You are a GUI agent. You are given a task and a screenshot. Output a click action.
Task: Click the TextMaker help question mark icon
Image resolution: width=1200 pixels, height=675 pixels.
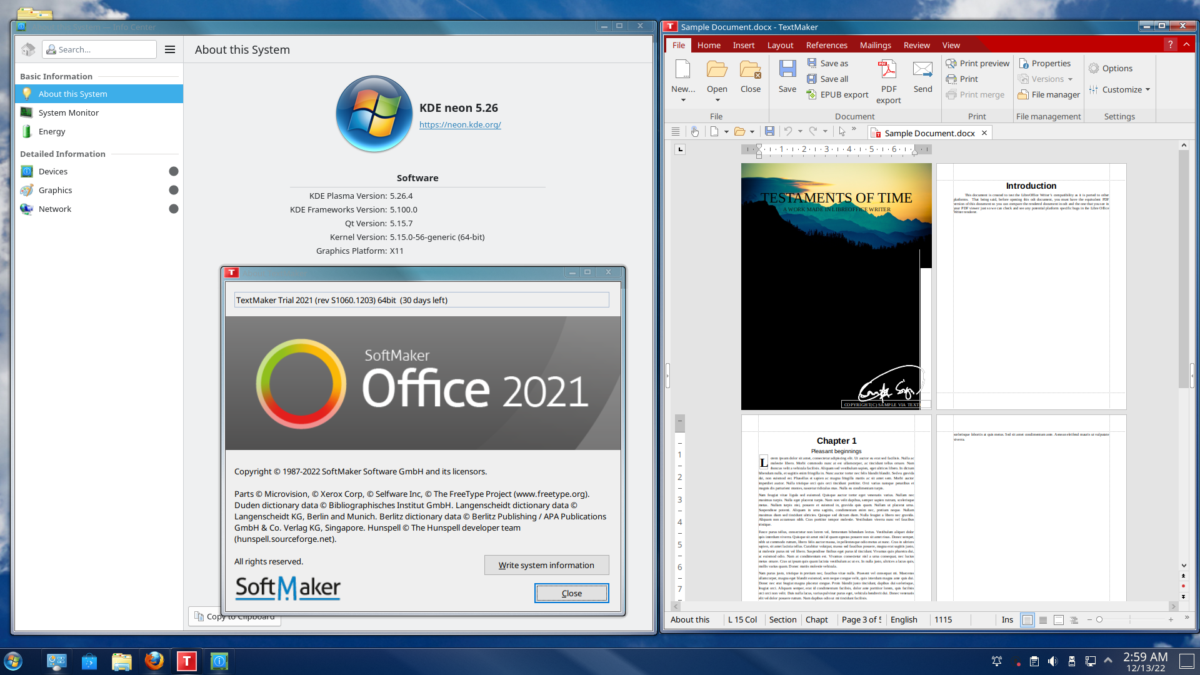(x=1170, y=44)
